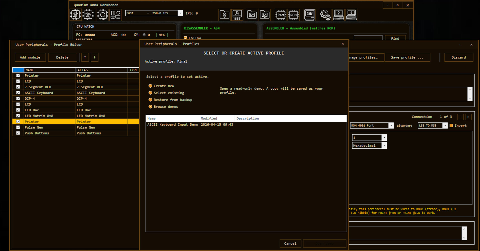Sort profiles by Modified column header
This screenshot has width=480, height=251.
pos(209,119)
